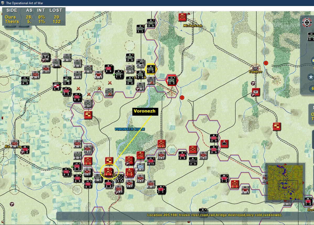This screenshot has height=225, width=314.
Task: Select the Soviet regiment at Michurinsk
Action: pyautogui.click(x=182, y=17)
